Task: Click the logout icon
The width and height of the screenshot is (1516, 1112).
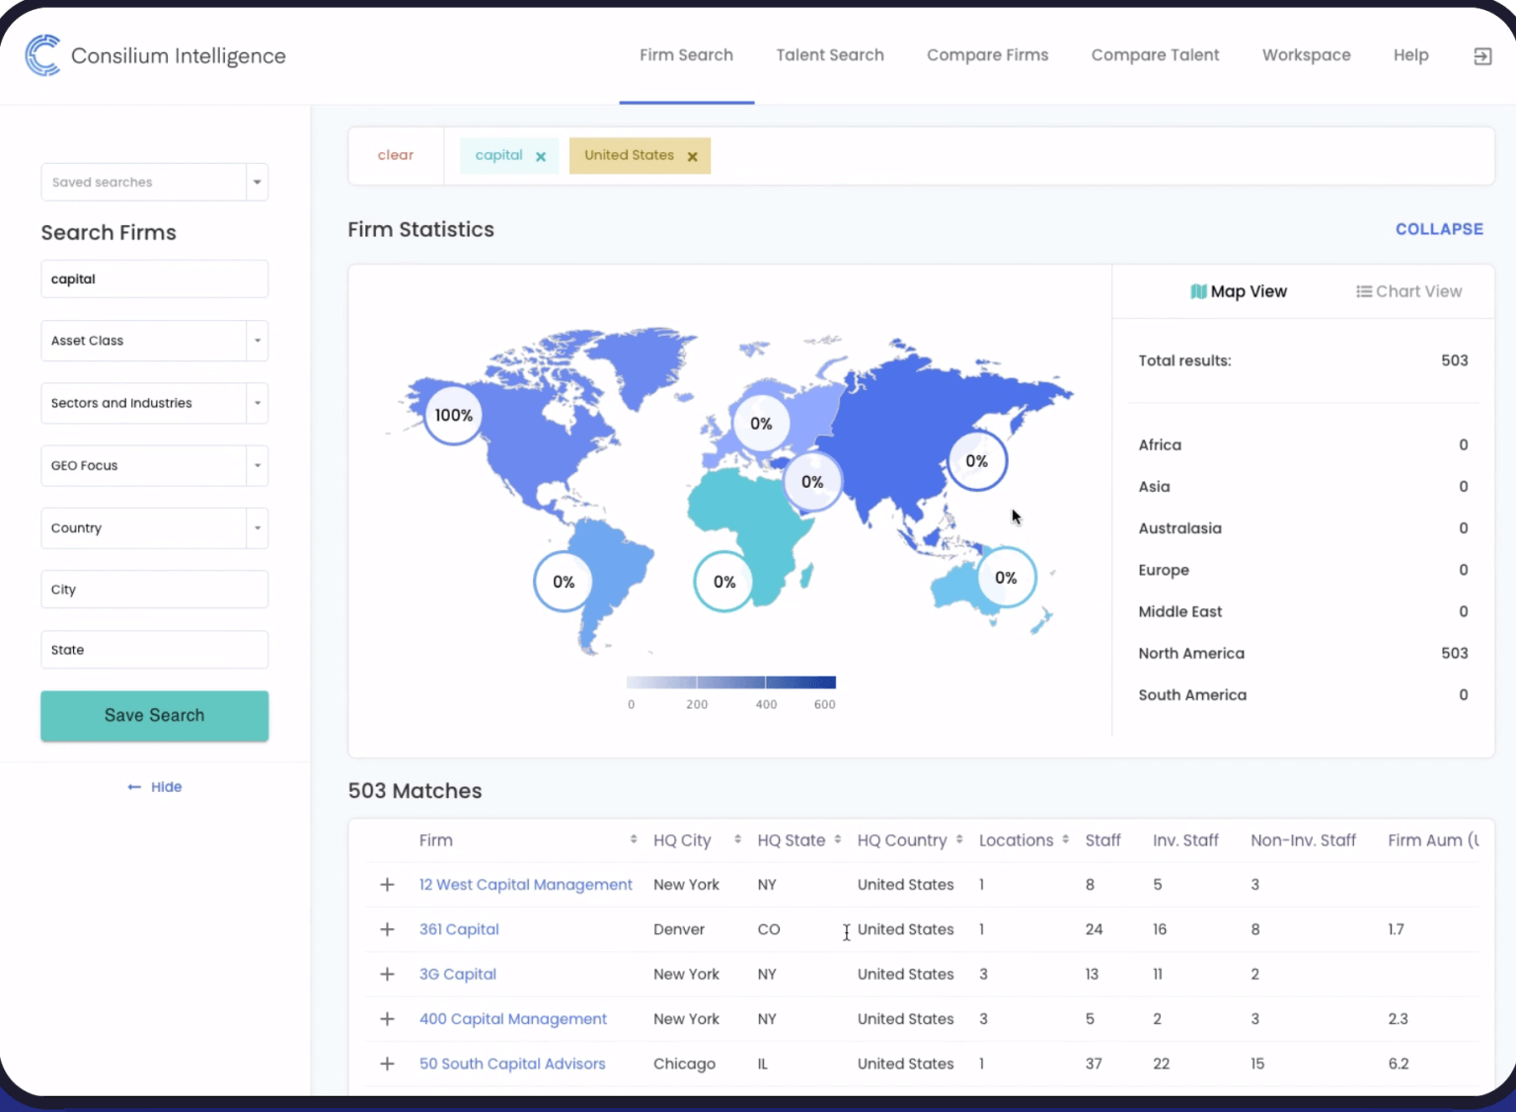Action: point(1482,56)
